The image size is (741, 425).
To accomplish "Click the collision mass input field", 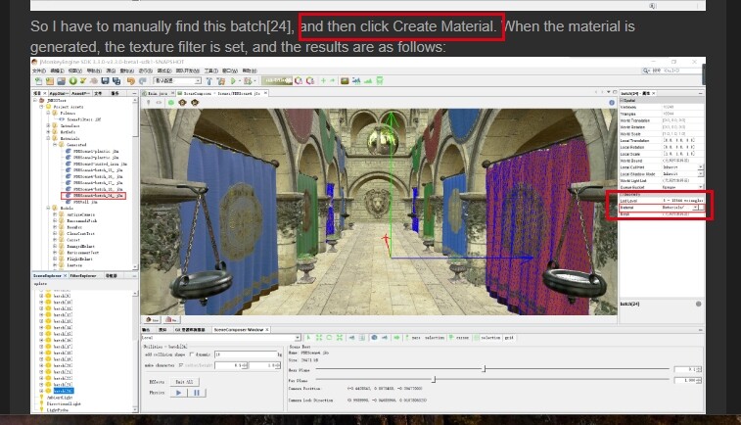I will [x=245, y=354].
